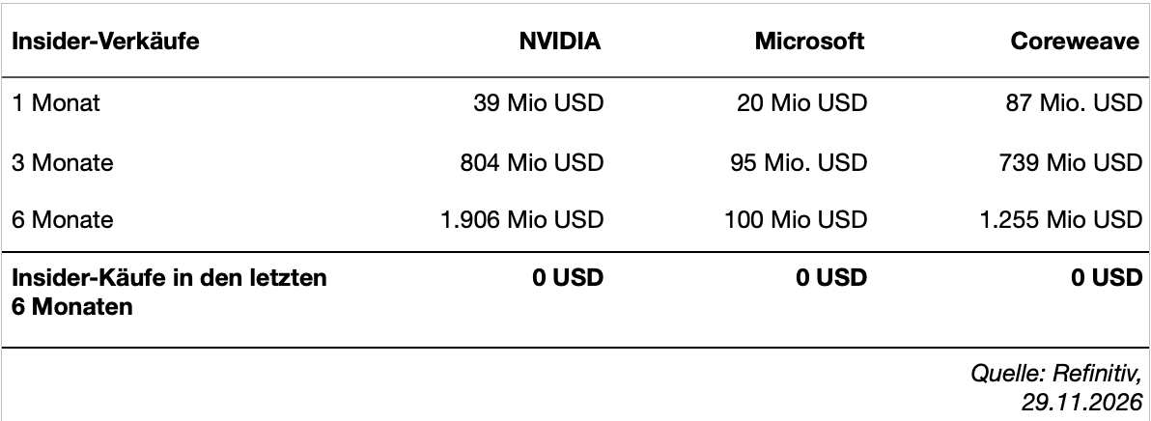Click the "Insider-Käufe in den letzten 6 Monaten" label
The height and width of the screenshot is (421, 1151).
click(168, 295)
